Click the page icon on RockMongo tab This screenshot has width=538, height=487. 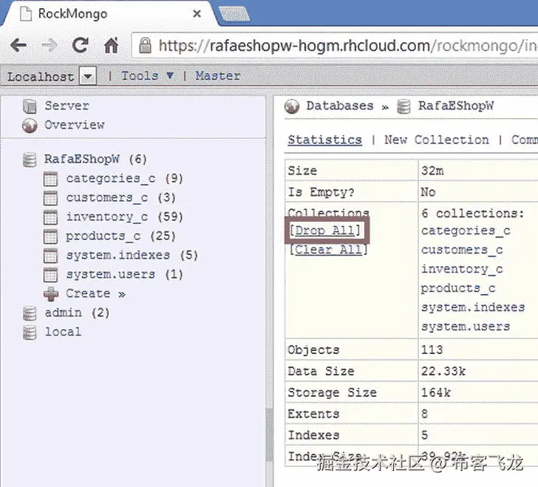26,14
